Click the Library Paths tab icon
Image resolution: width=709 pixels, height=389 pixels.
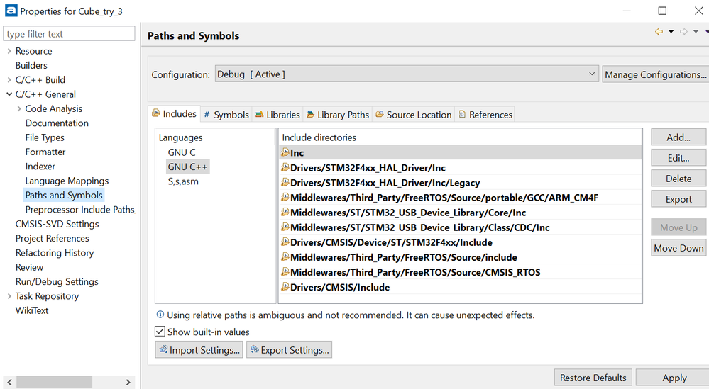[x=311, y=114]
